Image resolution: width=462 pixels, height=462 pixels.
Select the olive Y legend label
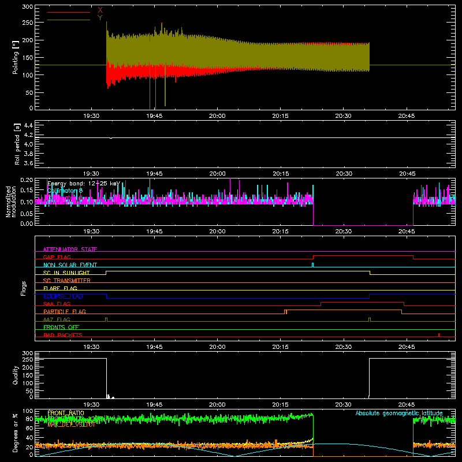click(100, 18)
